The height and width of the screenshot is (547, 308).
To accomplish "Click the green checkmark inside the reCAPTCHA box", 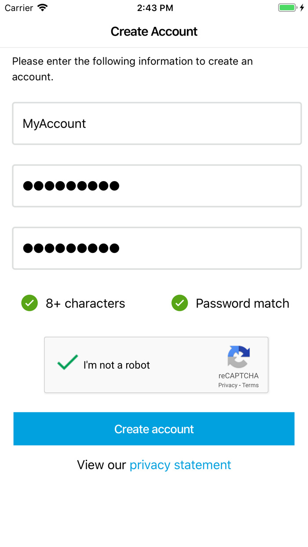I will 67,362.
